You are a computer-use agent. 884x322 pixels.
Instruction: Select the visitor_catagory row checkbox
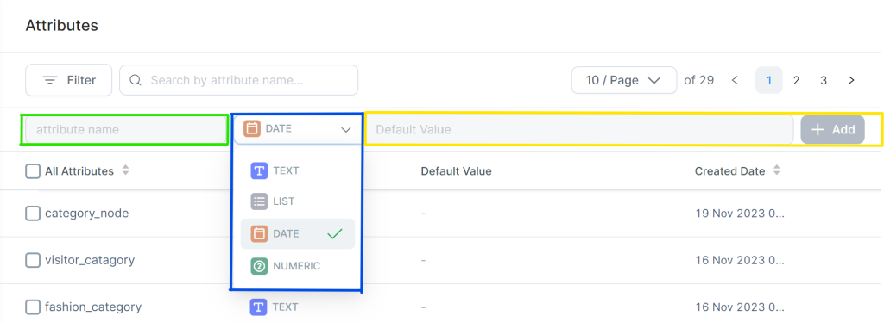33,260
